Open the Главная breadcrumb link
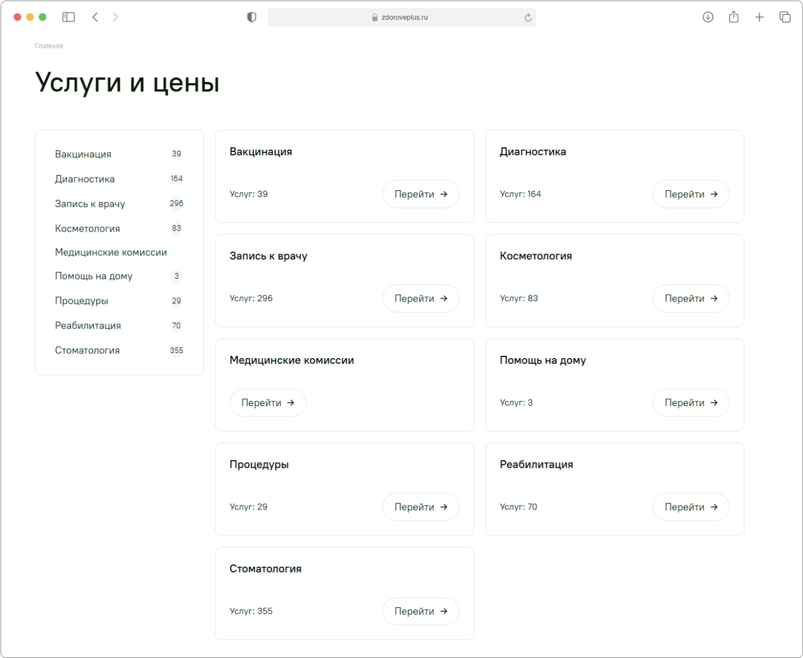803x658 pixels. (x=49, y=46)
